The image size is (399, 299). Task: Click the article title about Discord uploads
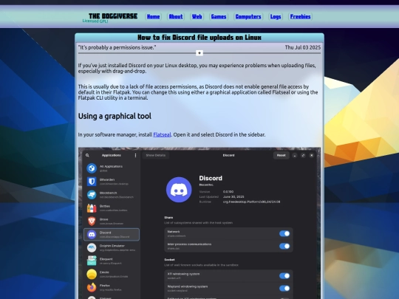tap(199, 38)
